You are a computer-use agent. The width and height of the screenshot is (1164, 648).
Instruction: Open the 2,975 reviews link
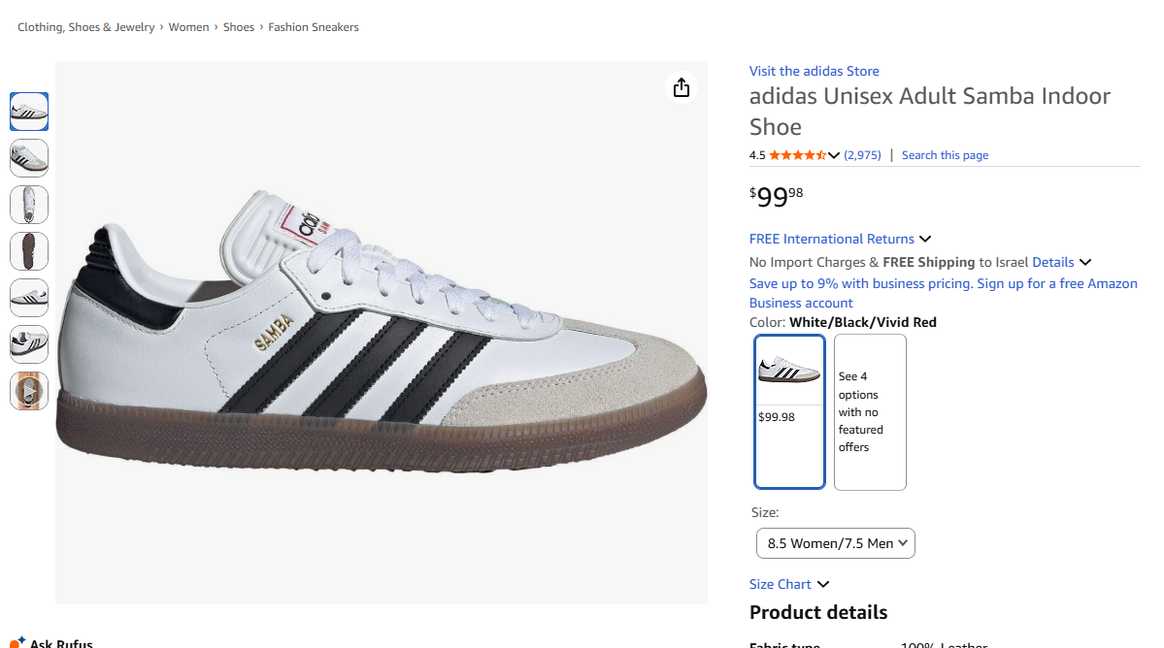point(862,155)
